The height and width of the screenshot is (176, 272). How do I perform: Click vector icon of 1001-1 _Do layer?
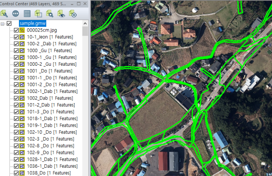pyautogui.click(x=22, y=78)
